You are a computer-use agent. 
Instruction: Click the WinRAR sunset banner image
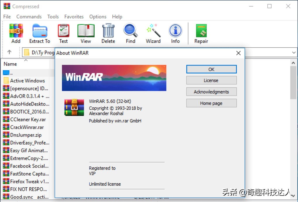(x=114, y=78)
